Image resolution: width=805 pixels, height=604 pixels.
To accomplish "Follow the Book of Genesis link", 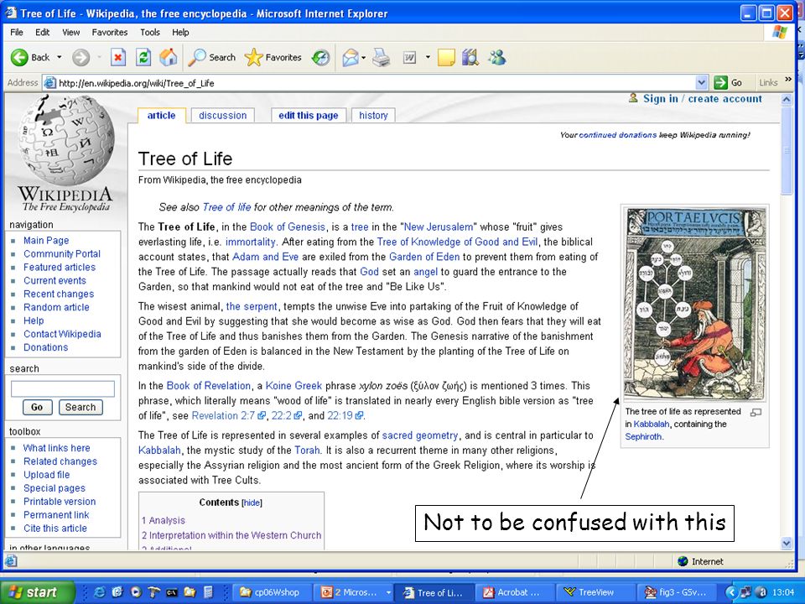I will pos(288,227).
